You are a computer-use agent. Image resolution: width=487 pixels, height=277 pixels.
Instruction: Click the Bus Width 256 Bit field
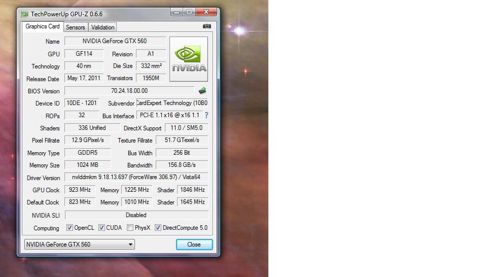[x=182, y=153]
